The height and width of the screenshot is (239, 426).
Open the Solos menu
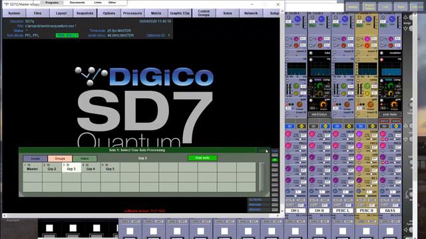(x=228, y=13)
